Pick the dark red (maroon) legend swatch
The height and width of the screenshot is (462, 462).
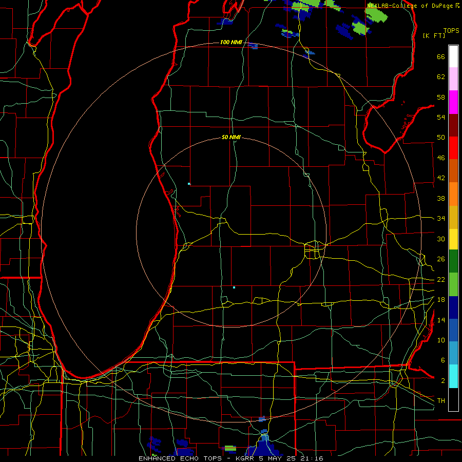click(x=453, y=125)
